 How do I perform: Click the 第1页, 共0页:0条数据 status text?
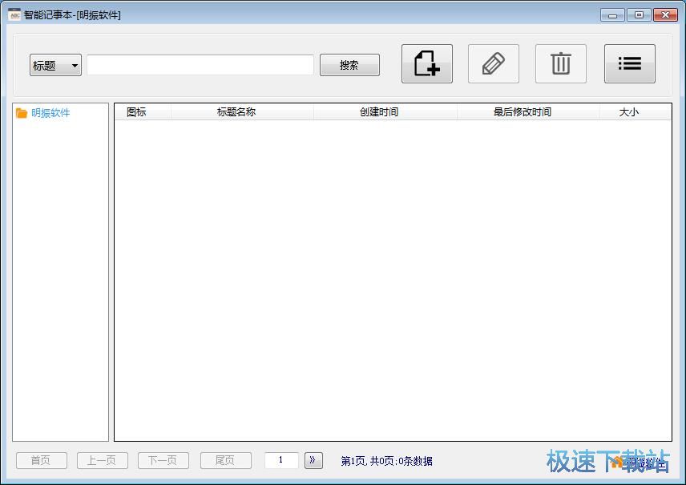[386, 461]
